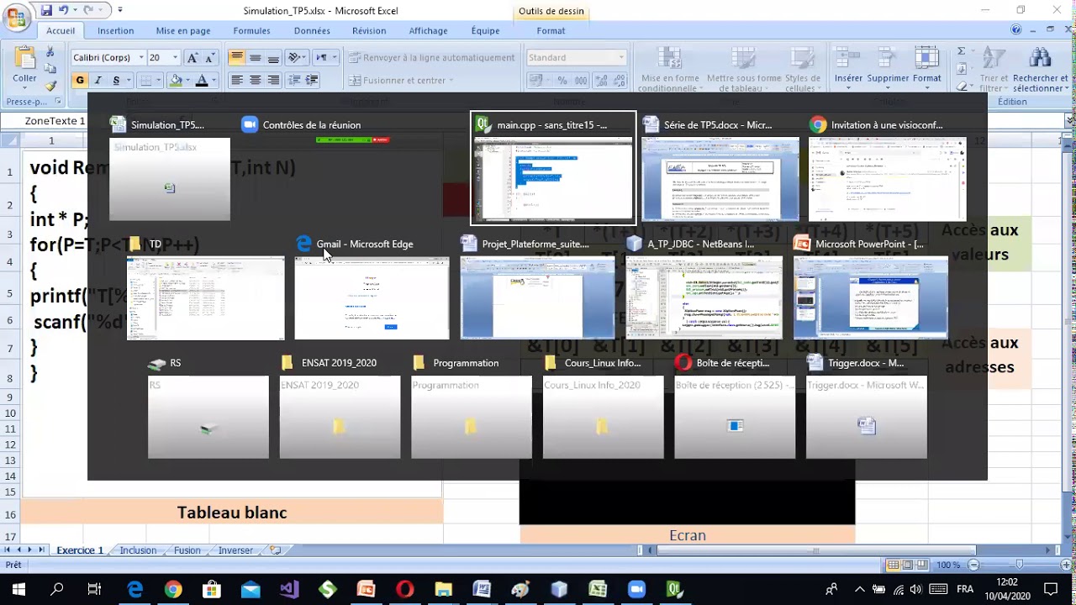This screenshot has height=605, width=1076.
Task: Select the Fusion worksheet tab
Action: click(x=187, y=550)
